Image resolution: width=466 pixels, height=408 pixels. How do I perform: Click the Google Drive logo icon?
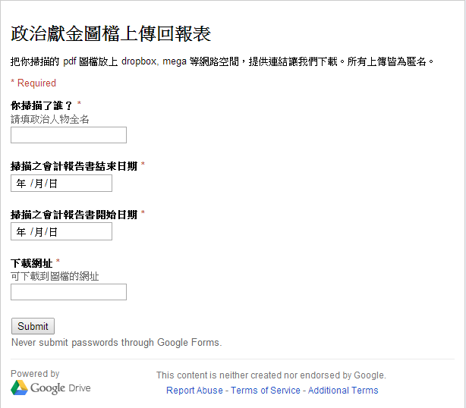click(x=19, y=388)
